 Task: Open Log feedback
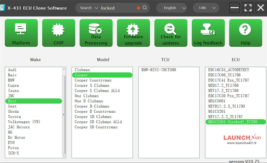pos(208,33)
